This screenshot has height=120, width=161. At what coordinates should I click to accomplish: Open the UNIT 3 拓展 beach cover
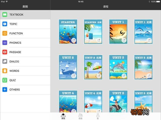(143, 67)
